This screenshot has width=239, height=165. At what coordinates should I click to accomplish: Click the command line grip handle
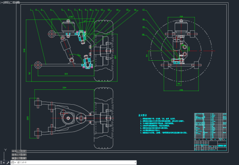[x=1, y=163]
